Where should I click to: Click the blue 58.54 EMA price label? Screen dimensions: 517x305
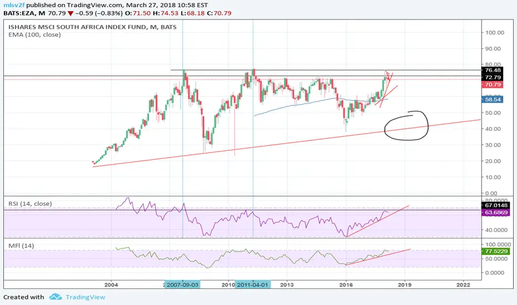pos(493,99)
